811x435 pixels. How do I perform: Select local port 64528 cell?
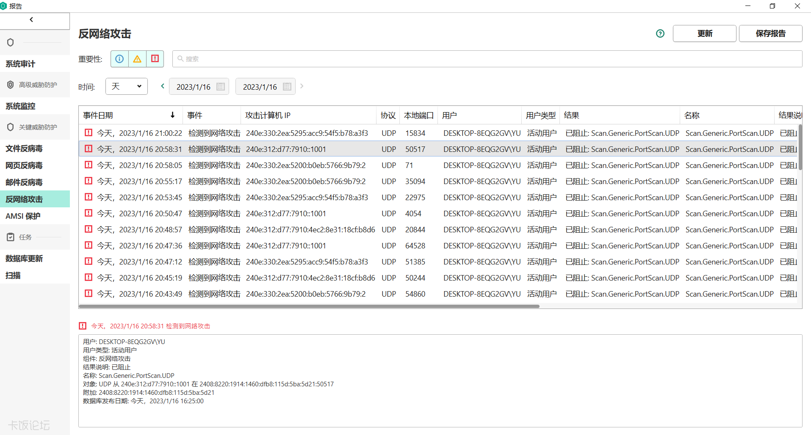(x=415, y=245)
